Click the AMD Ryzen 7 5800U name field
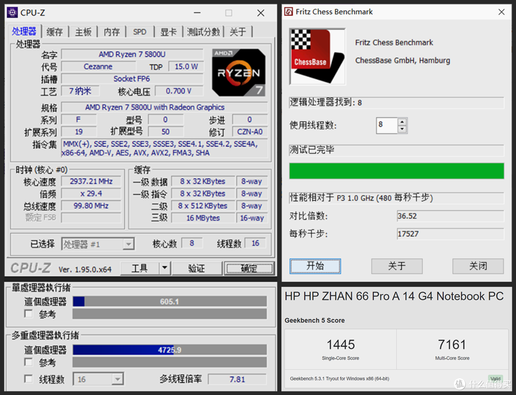 [x=132, y=54]
